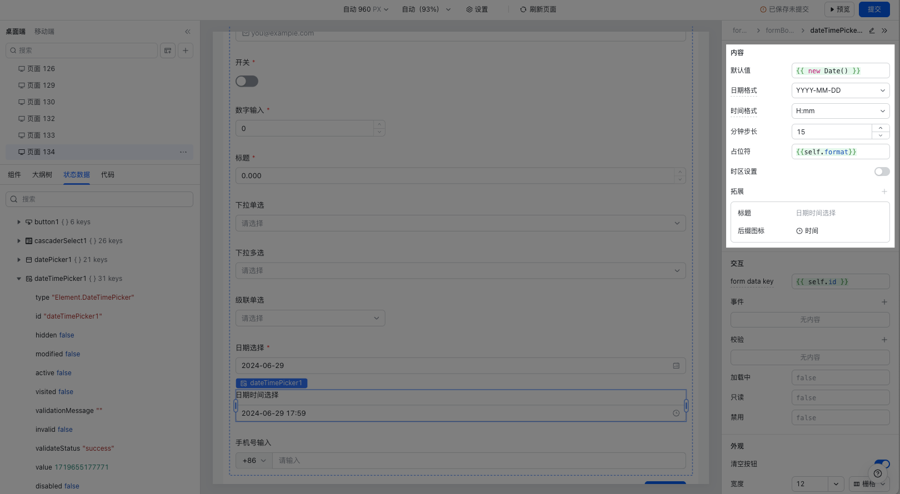The image size is (900, 494).
Task: Click the for... breadcrumb link
Action: (x=739, y=31)
